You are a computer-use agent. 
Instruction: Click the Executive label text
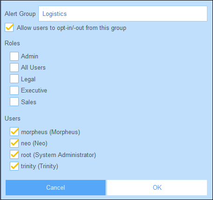(34, 90)
